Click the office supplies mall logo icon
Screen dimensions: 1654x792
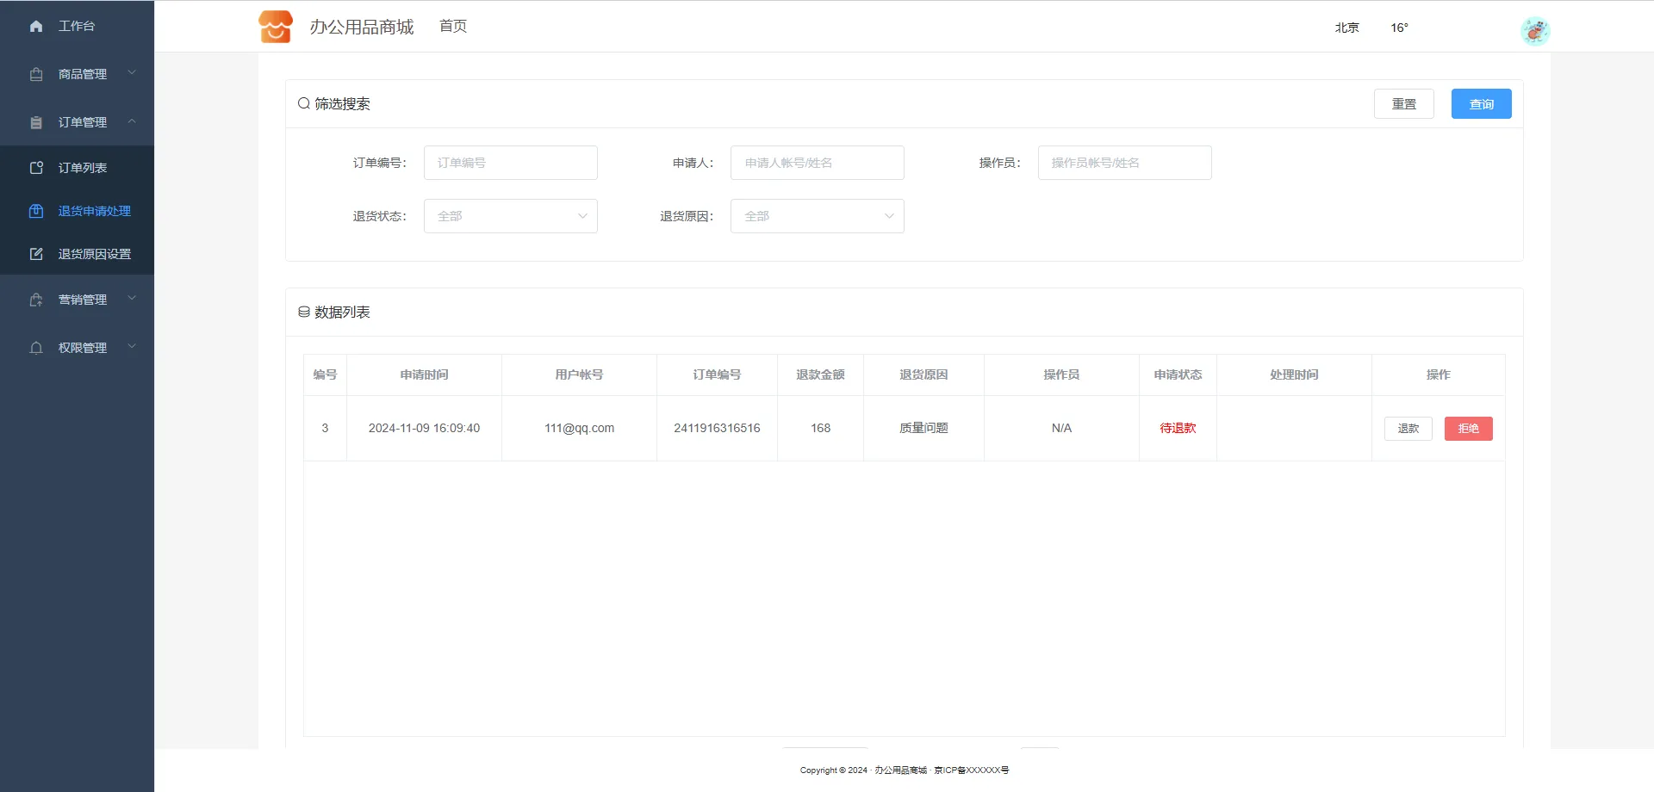(276, 27)
